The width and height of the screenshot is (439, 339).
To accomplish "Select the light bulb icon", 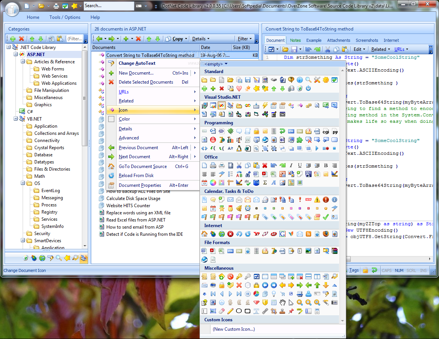I will click(x=273, y=294).
